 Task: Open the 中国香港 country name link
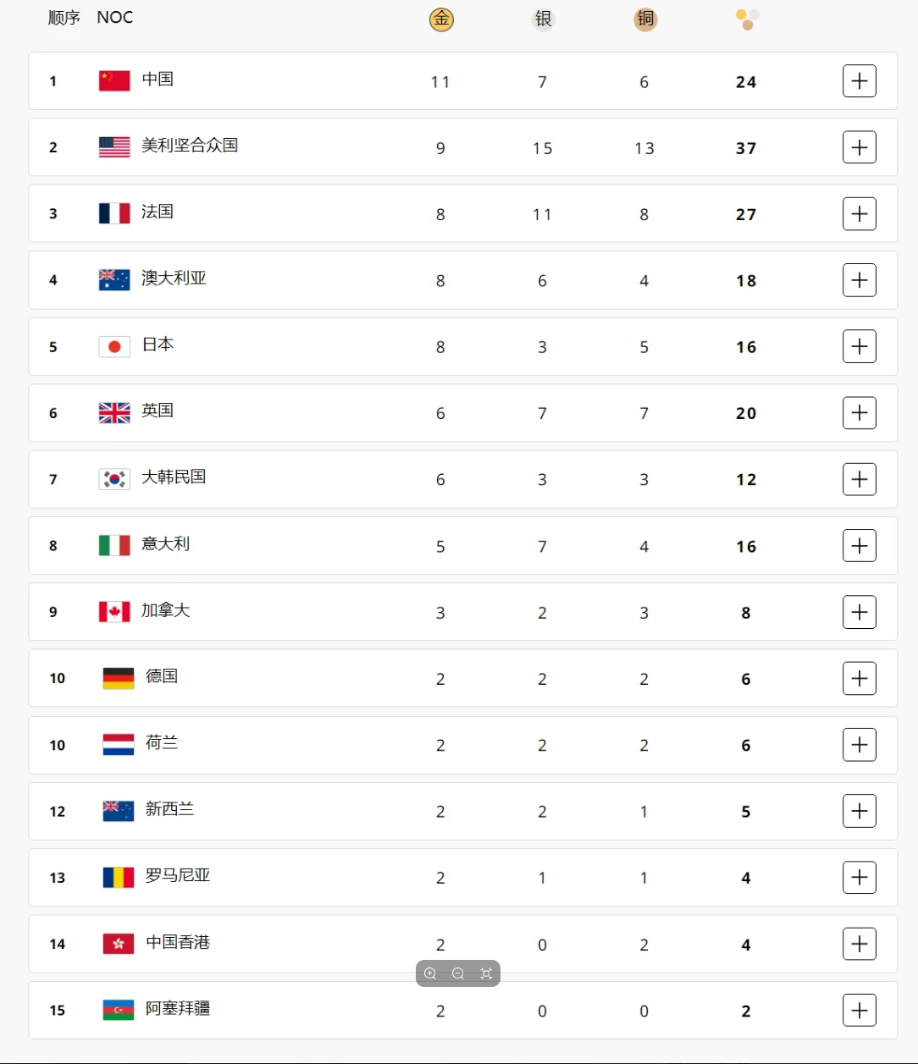coord(178,942)
